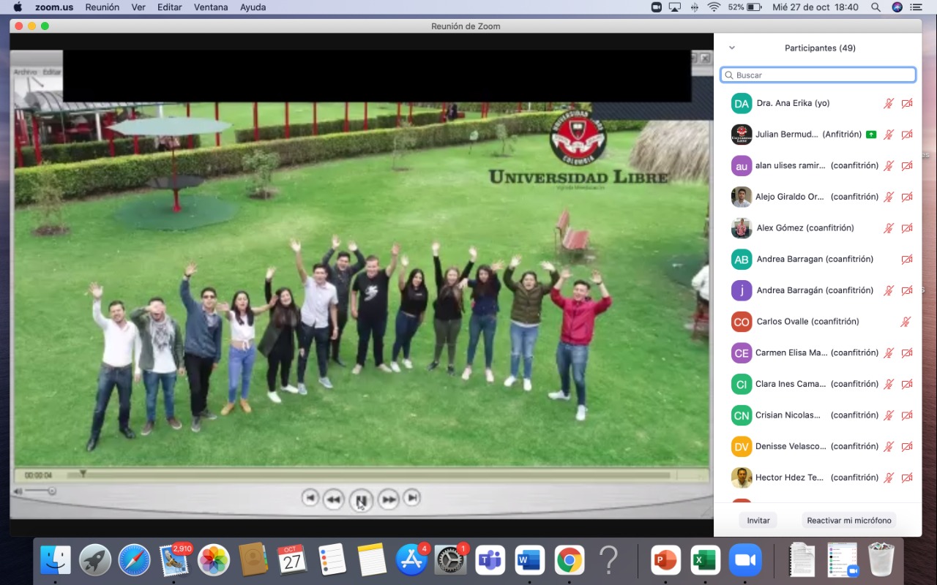Click the playhead marker on video timeline
Screen dimensions: 937x585
(83, 474)
